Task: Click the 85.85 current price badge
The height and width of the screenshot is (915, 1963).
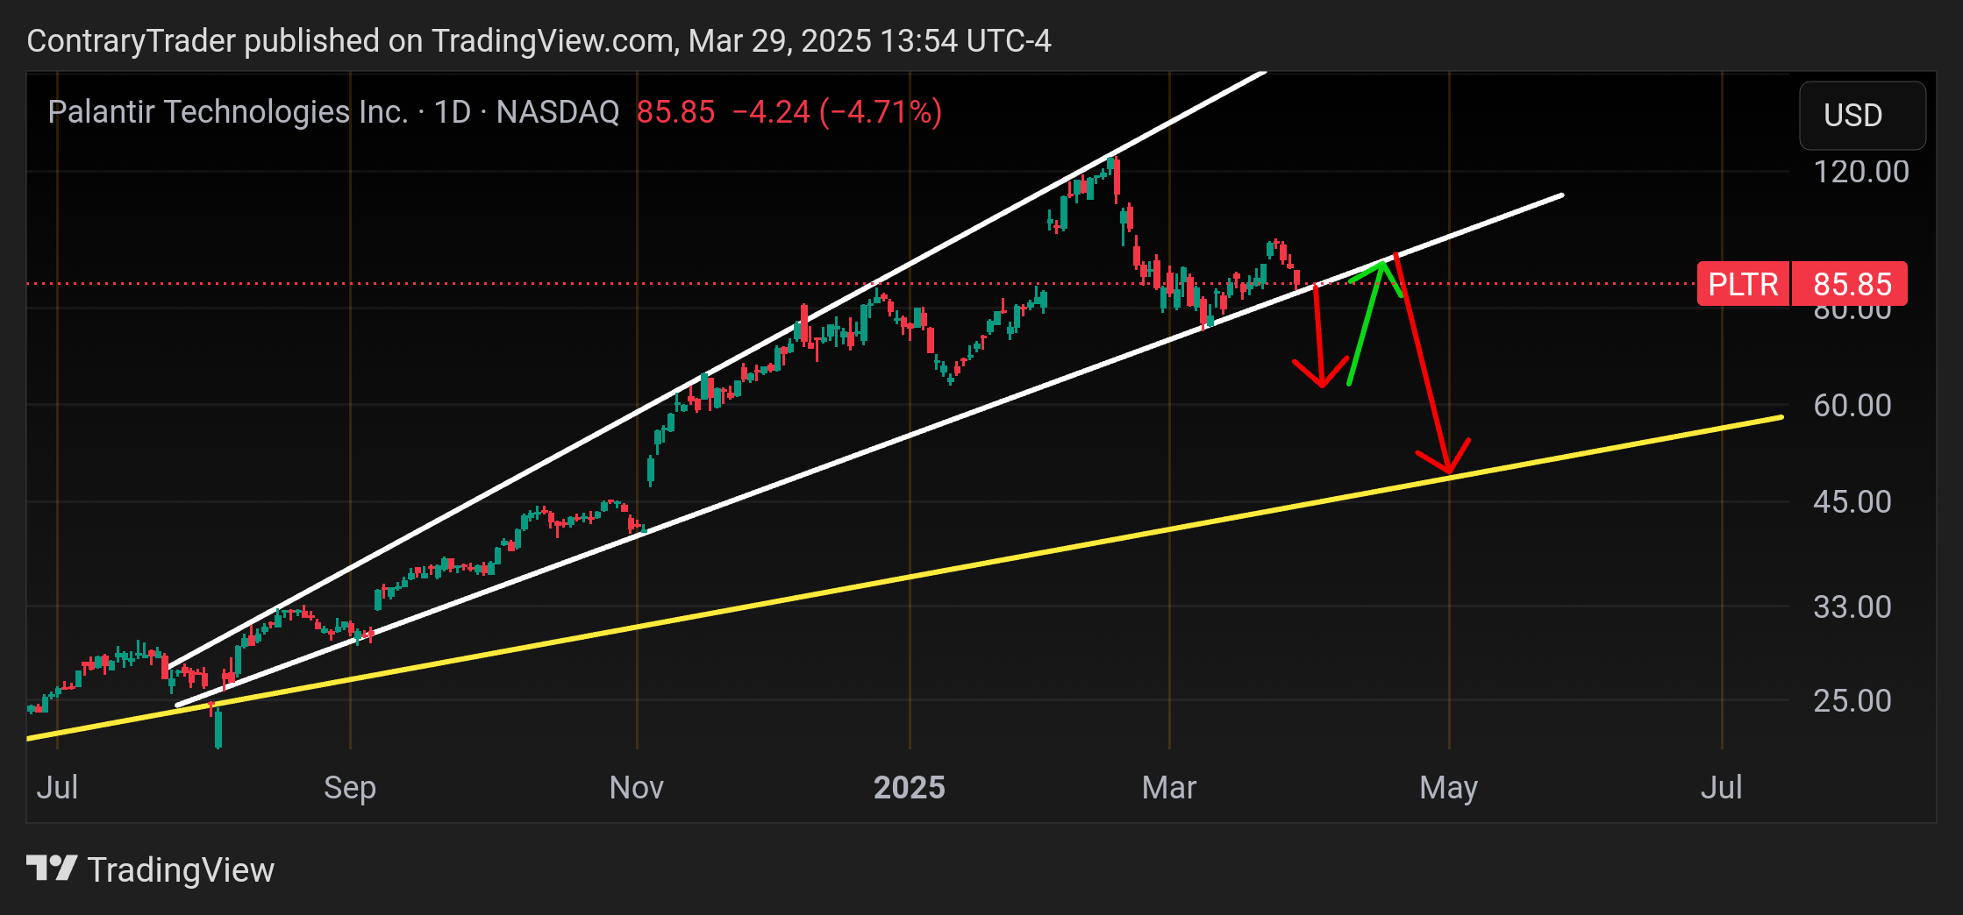Action: coord(1852,284)
